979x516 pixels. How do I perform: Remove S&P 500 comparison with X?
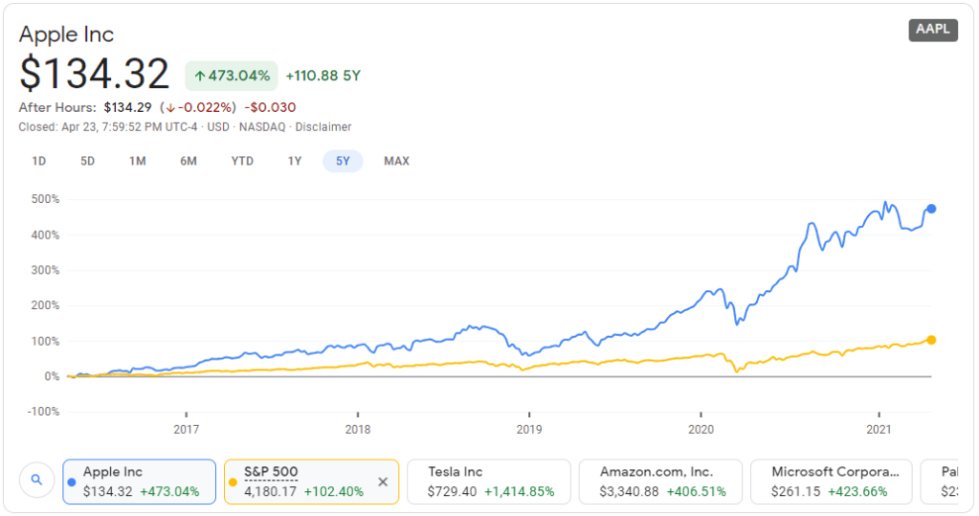tap(383, 482)
